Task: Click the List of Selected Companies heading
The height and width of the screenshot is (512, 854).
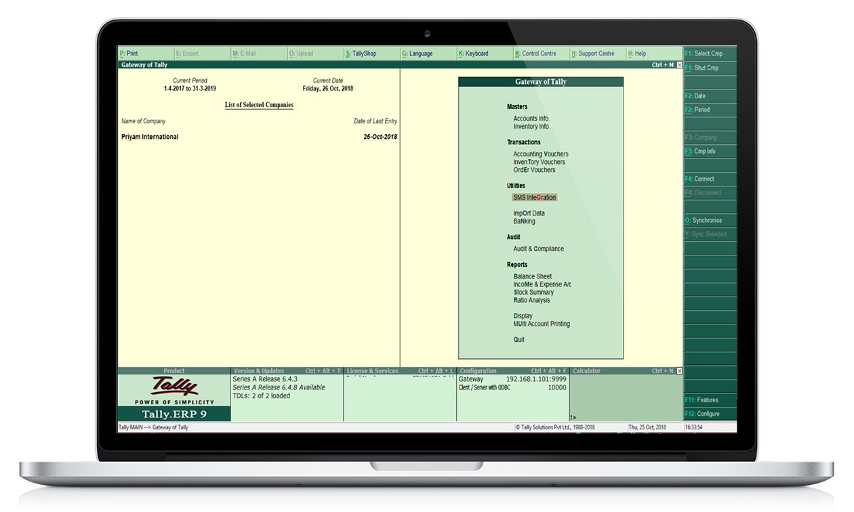Action: pyautogui.click(x=259, y=105)
